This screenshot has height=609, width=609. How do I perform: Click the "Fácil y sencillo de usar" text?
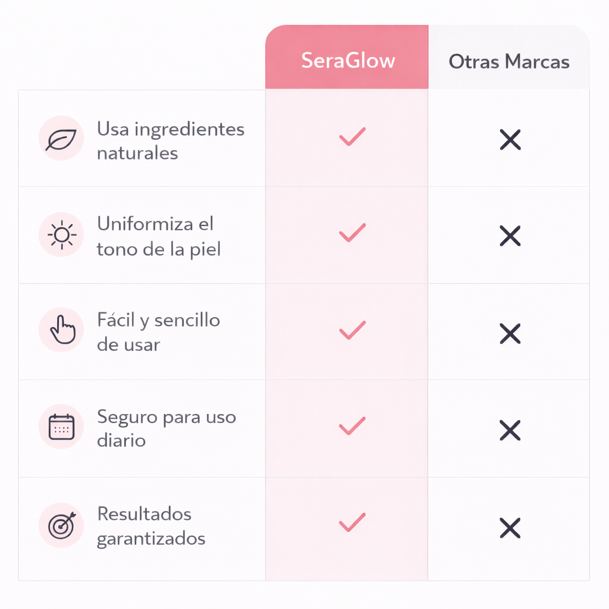(158, 332)
